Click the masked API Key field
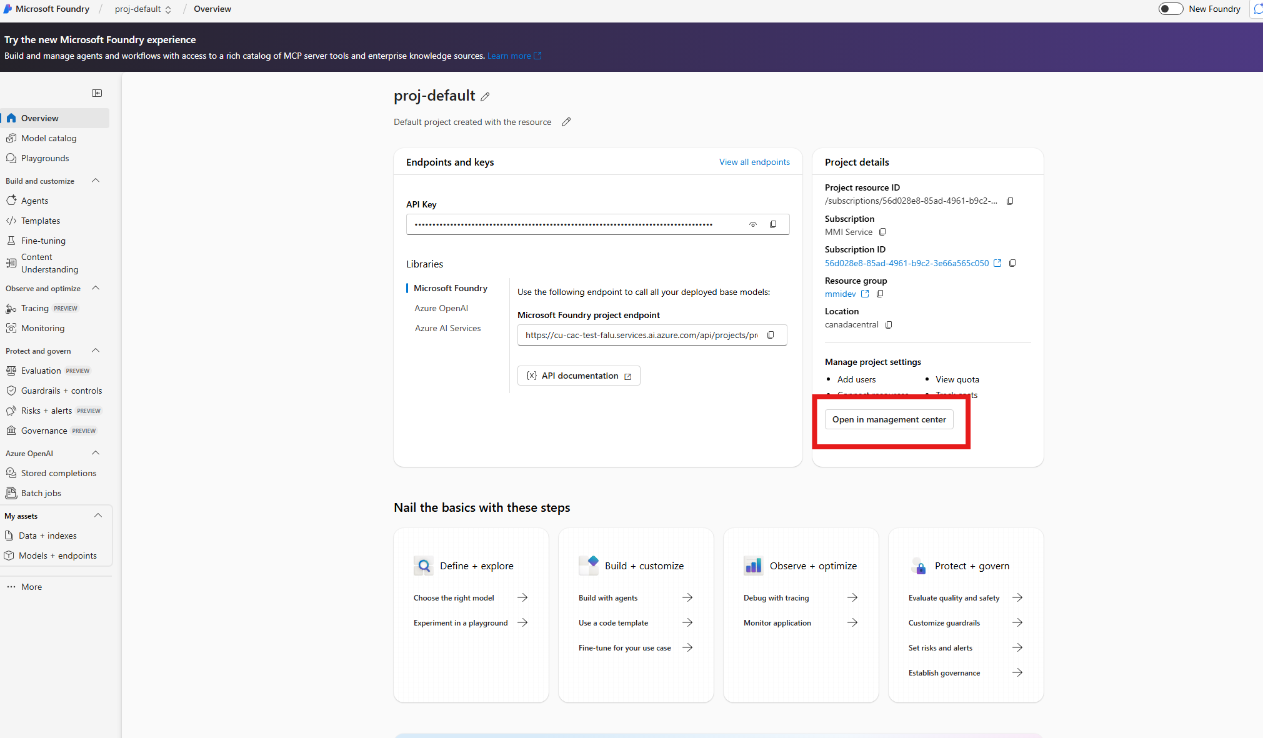The width and height of the screenshot is (1263, 738). pyautogui.click(x=597, y=224)
